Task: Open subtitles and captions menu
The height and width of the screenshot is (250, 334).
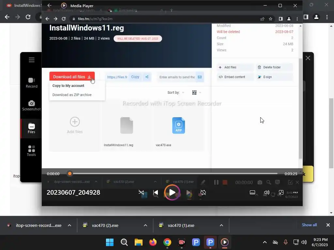Action: click(x=252, y=193)
